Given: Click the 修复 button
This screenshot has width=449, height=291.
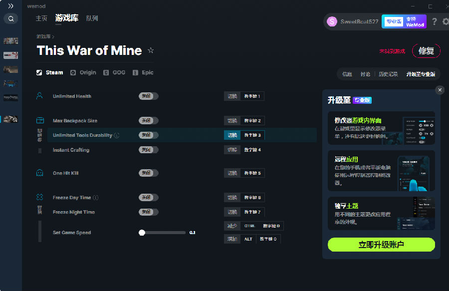Looking at the screenshot, I should (426, 51).
